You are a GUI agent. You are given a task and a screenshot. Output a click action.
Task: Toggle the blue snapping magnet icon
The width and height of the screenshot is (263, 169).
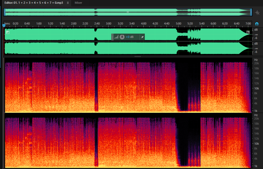click(x=257, y=24)
